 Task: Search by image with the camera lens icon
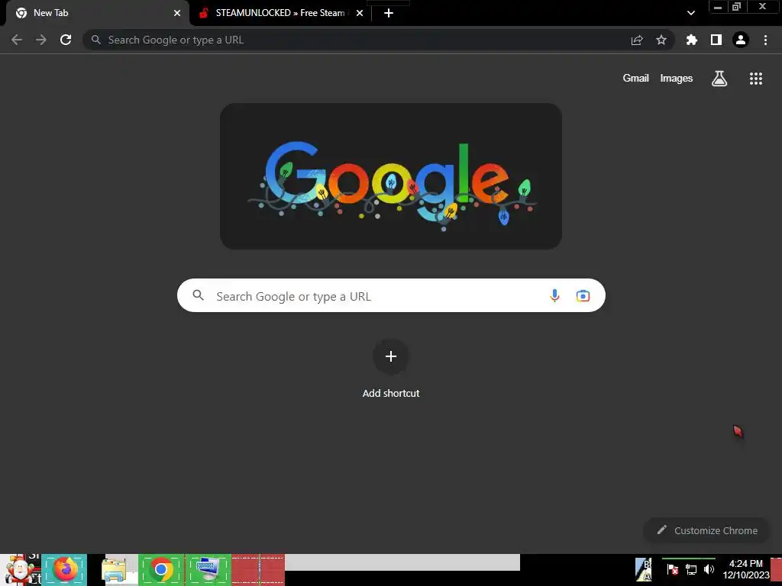583,296
